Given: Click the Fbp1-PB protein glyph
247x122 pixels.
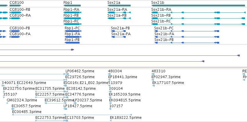Looking at the screenshot, I should click(x=72, y=43).
